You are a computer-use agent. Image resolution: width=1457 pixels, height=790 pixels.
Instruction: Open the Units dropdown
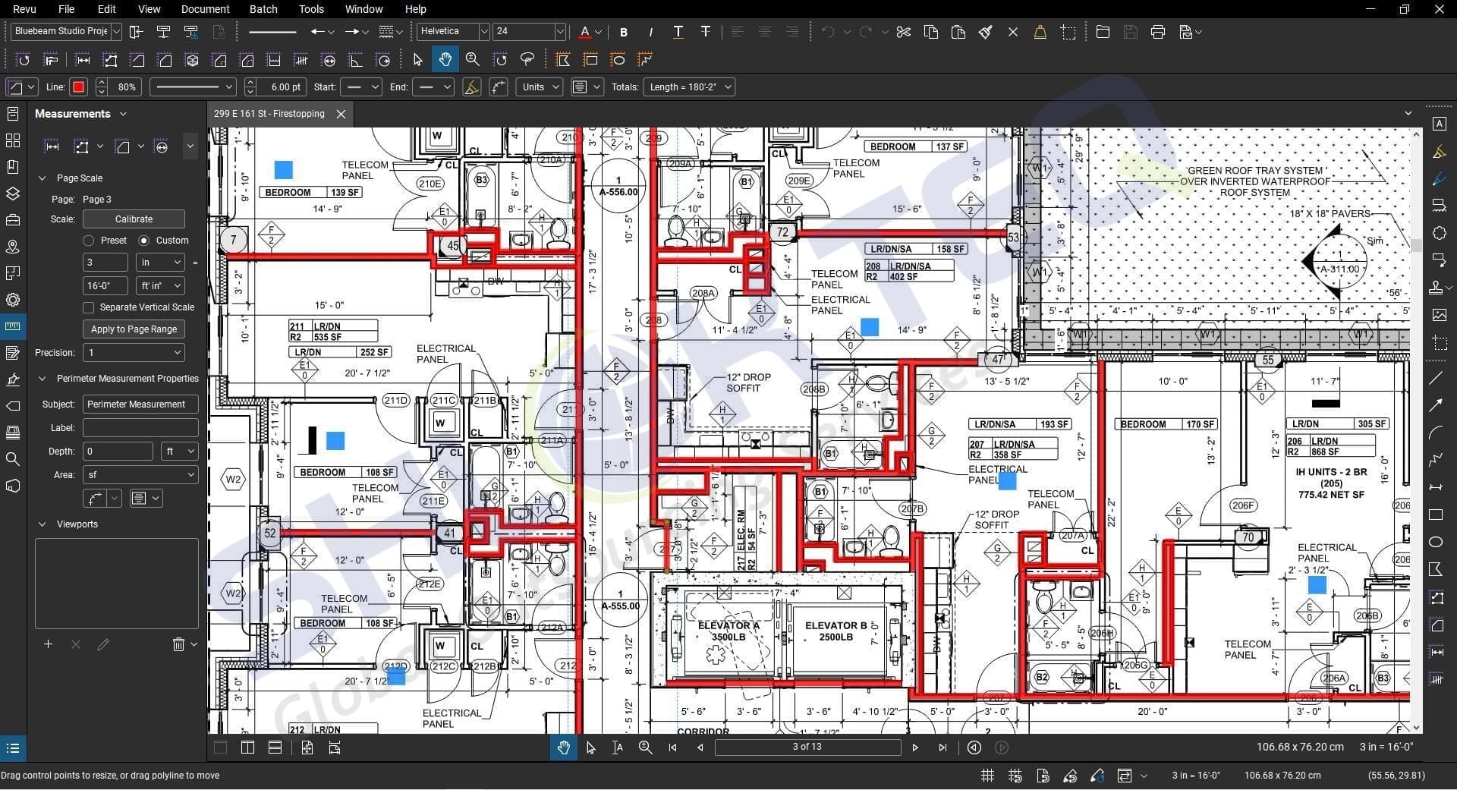point(540,87)
